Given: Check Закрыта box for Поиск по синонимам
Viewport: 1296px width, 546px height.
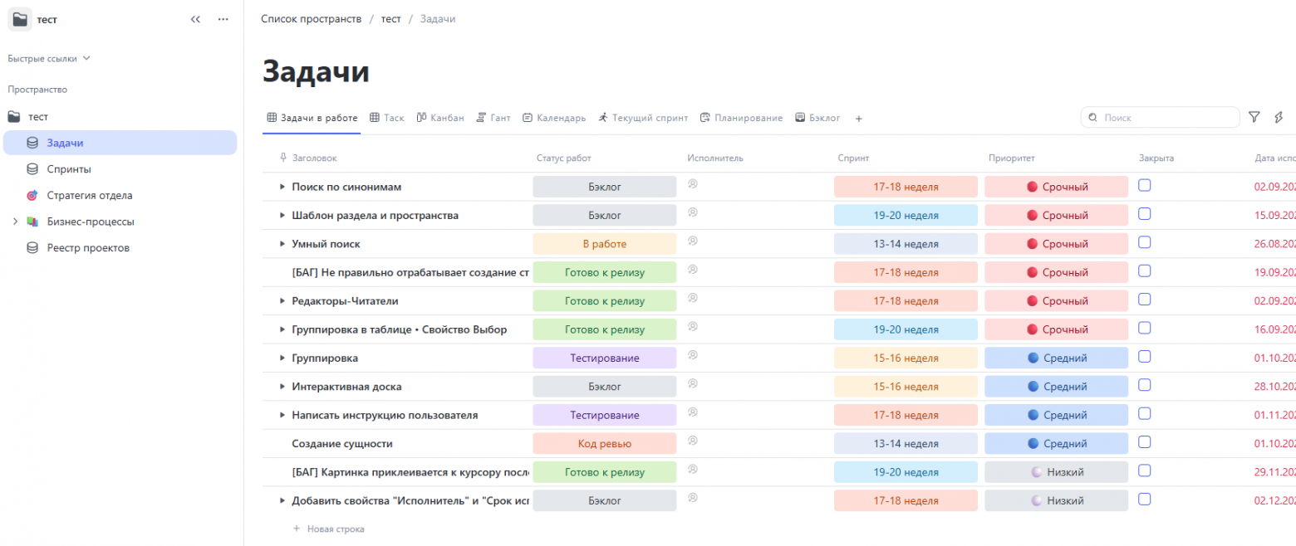Looking at the screenshot, I should tap(1144, 185).
